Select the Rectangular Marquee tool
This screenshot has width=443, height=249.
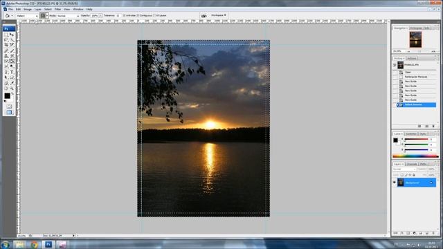click(6, 35)
